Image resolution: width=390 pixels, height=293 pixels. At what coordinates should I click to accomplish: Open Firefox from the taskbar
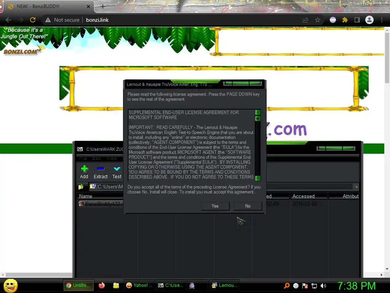[x=102, y=285]
